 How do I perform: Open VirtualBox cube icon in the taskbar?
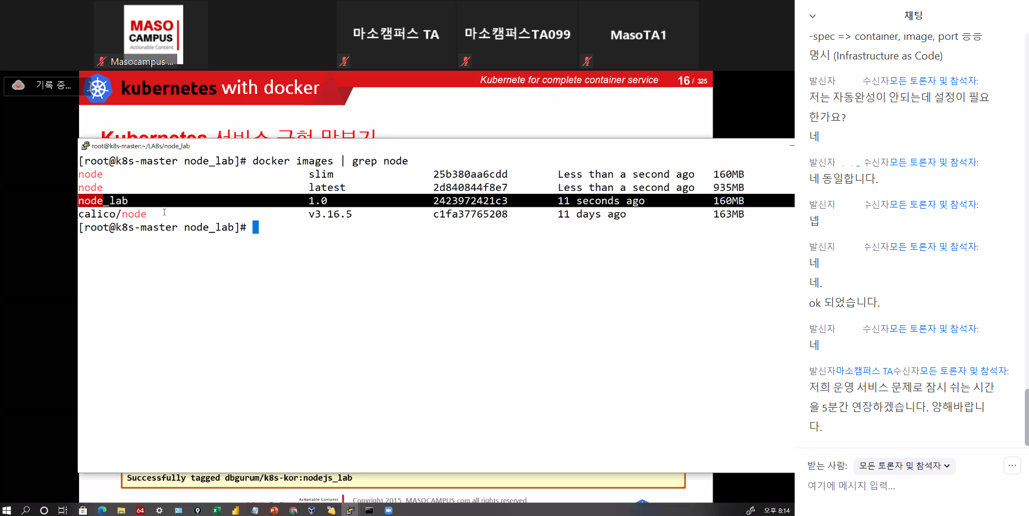coord(312,510)
